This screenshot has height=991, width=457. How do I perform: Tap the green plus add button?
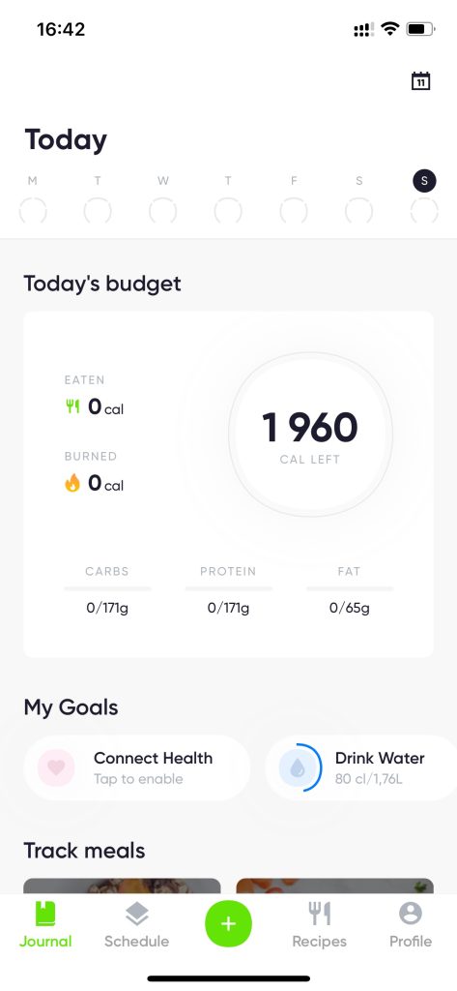click(228, 924)
